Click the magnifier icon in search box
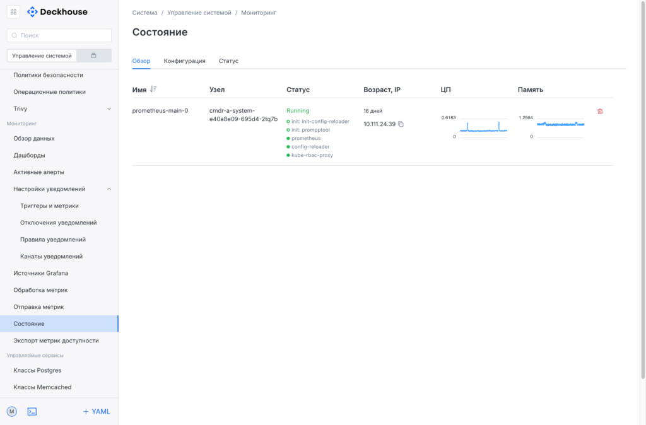646x425 pixels. pyautogui.click(x=15, y=36)
